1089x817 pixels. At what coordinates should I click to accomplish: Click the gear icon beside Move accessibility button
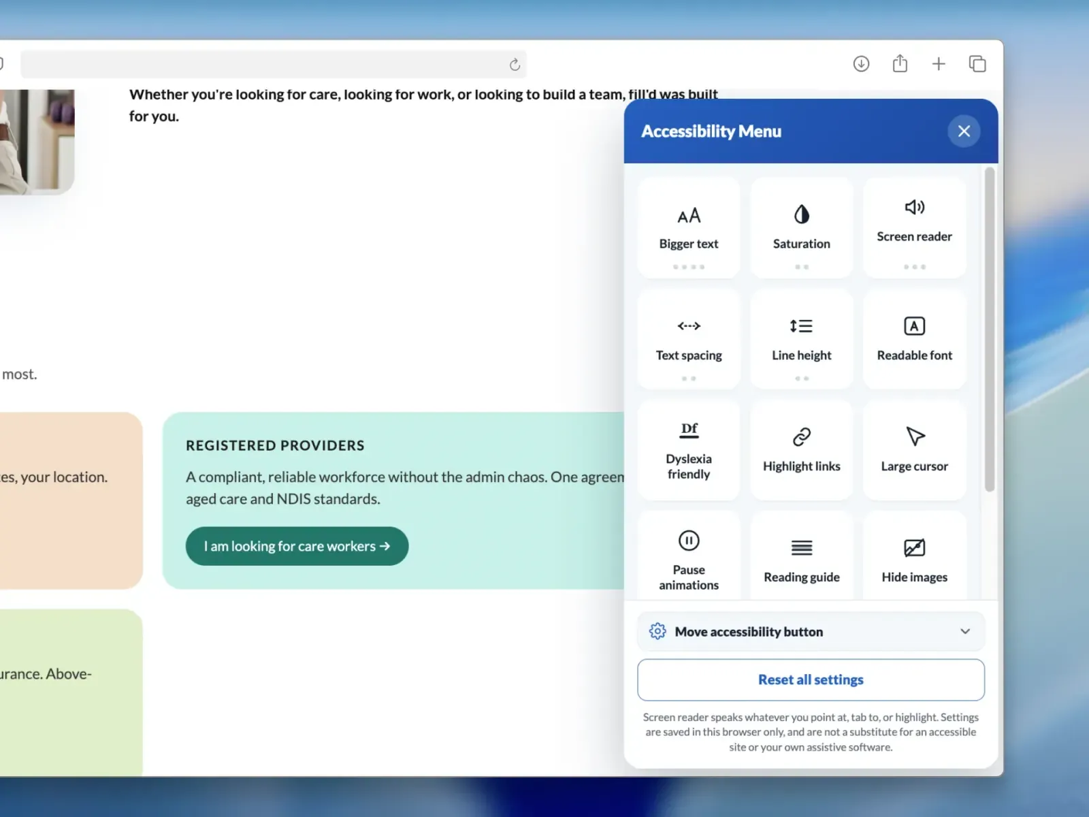tap(657, 631)
